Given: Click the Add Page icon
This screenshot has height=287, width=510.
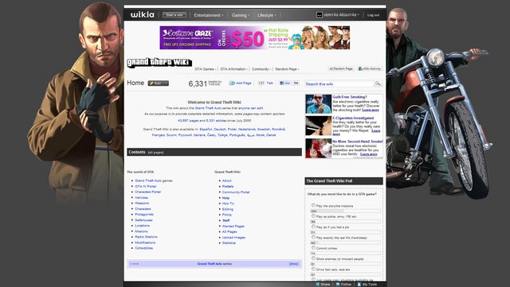Looking at the screenshot, I should 232,83.
